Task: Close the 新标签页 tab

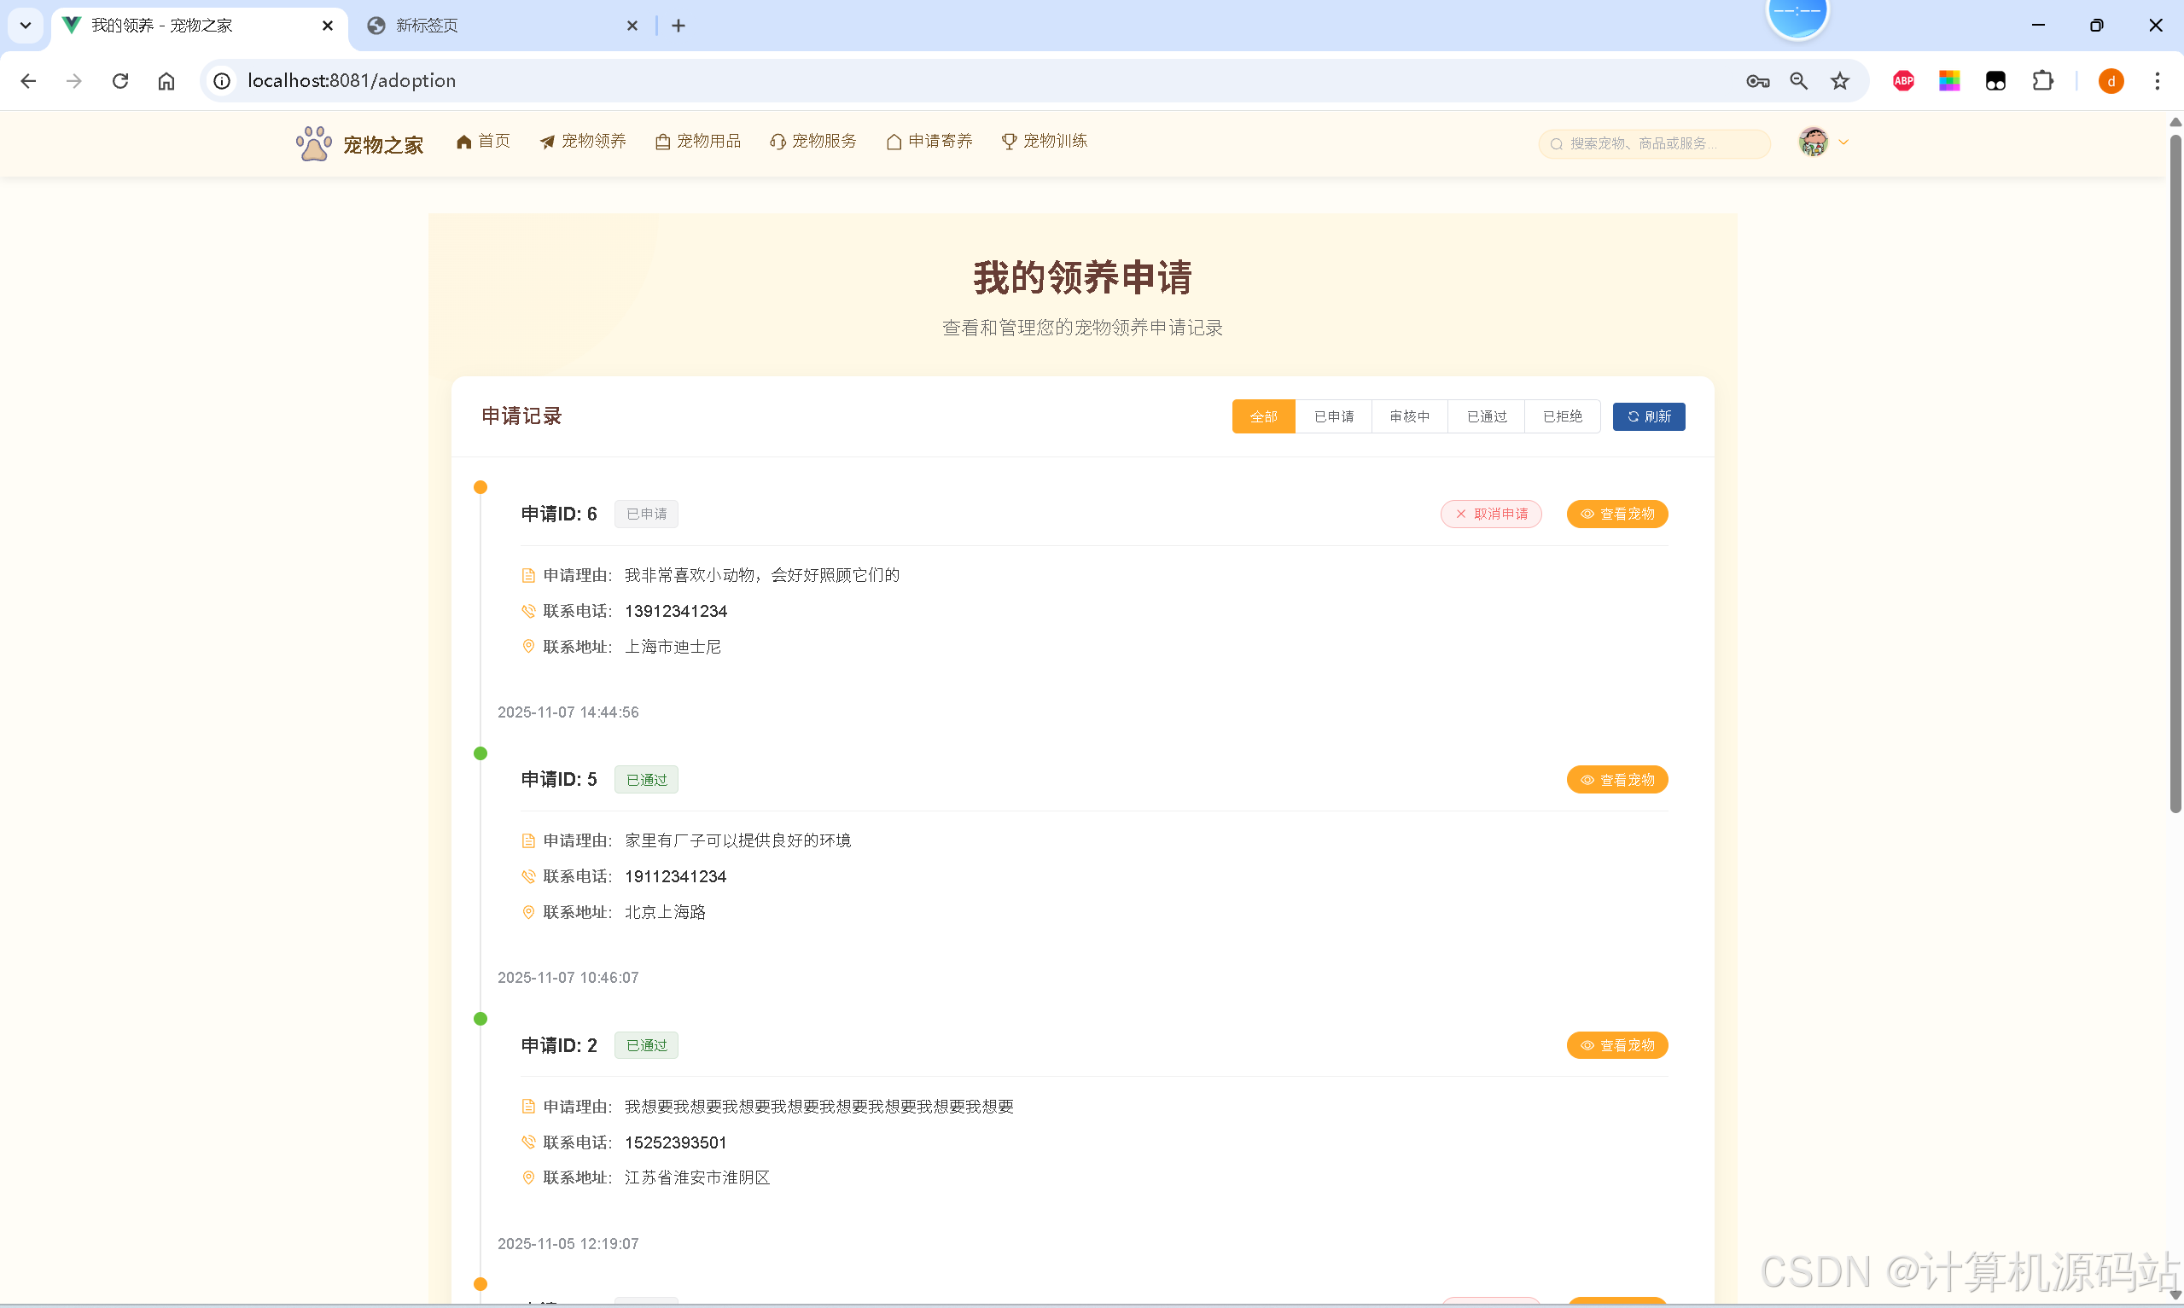Action: tap(632, 26)
